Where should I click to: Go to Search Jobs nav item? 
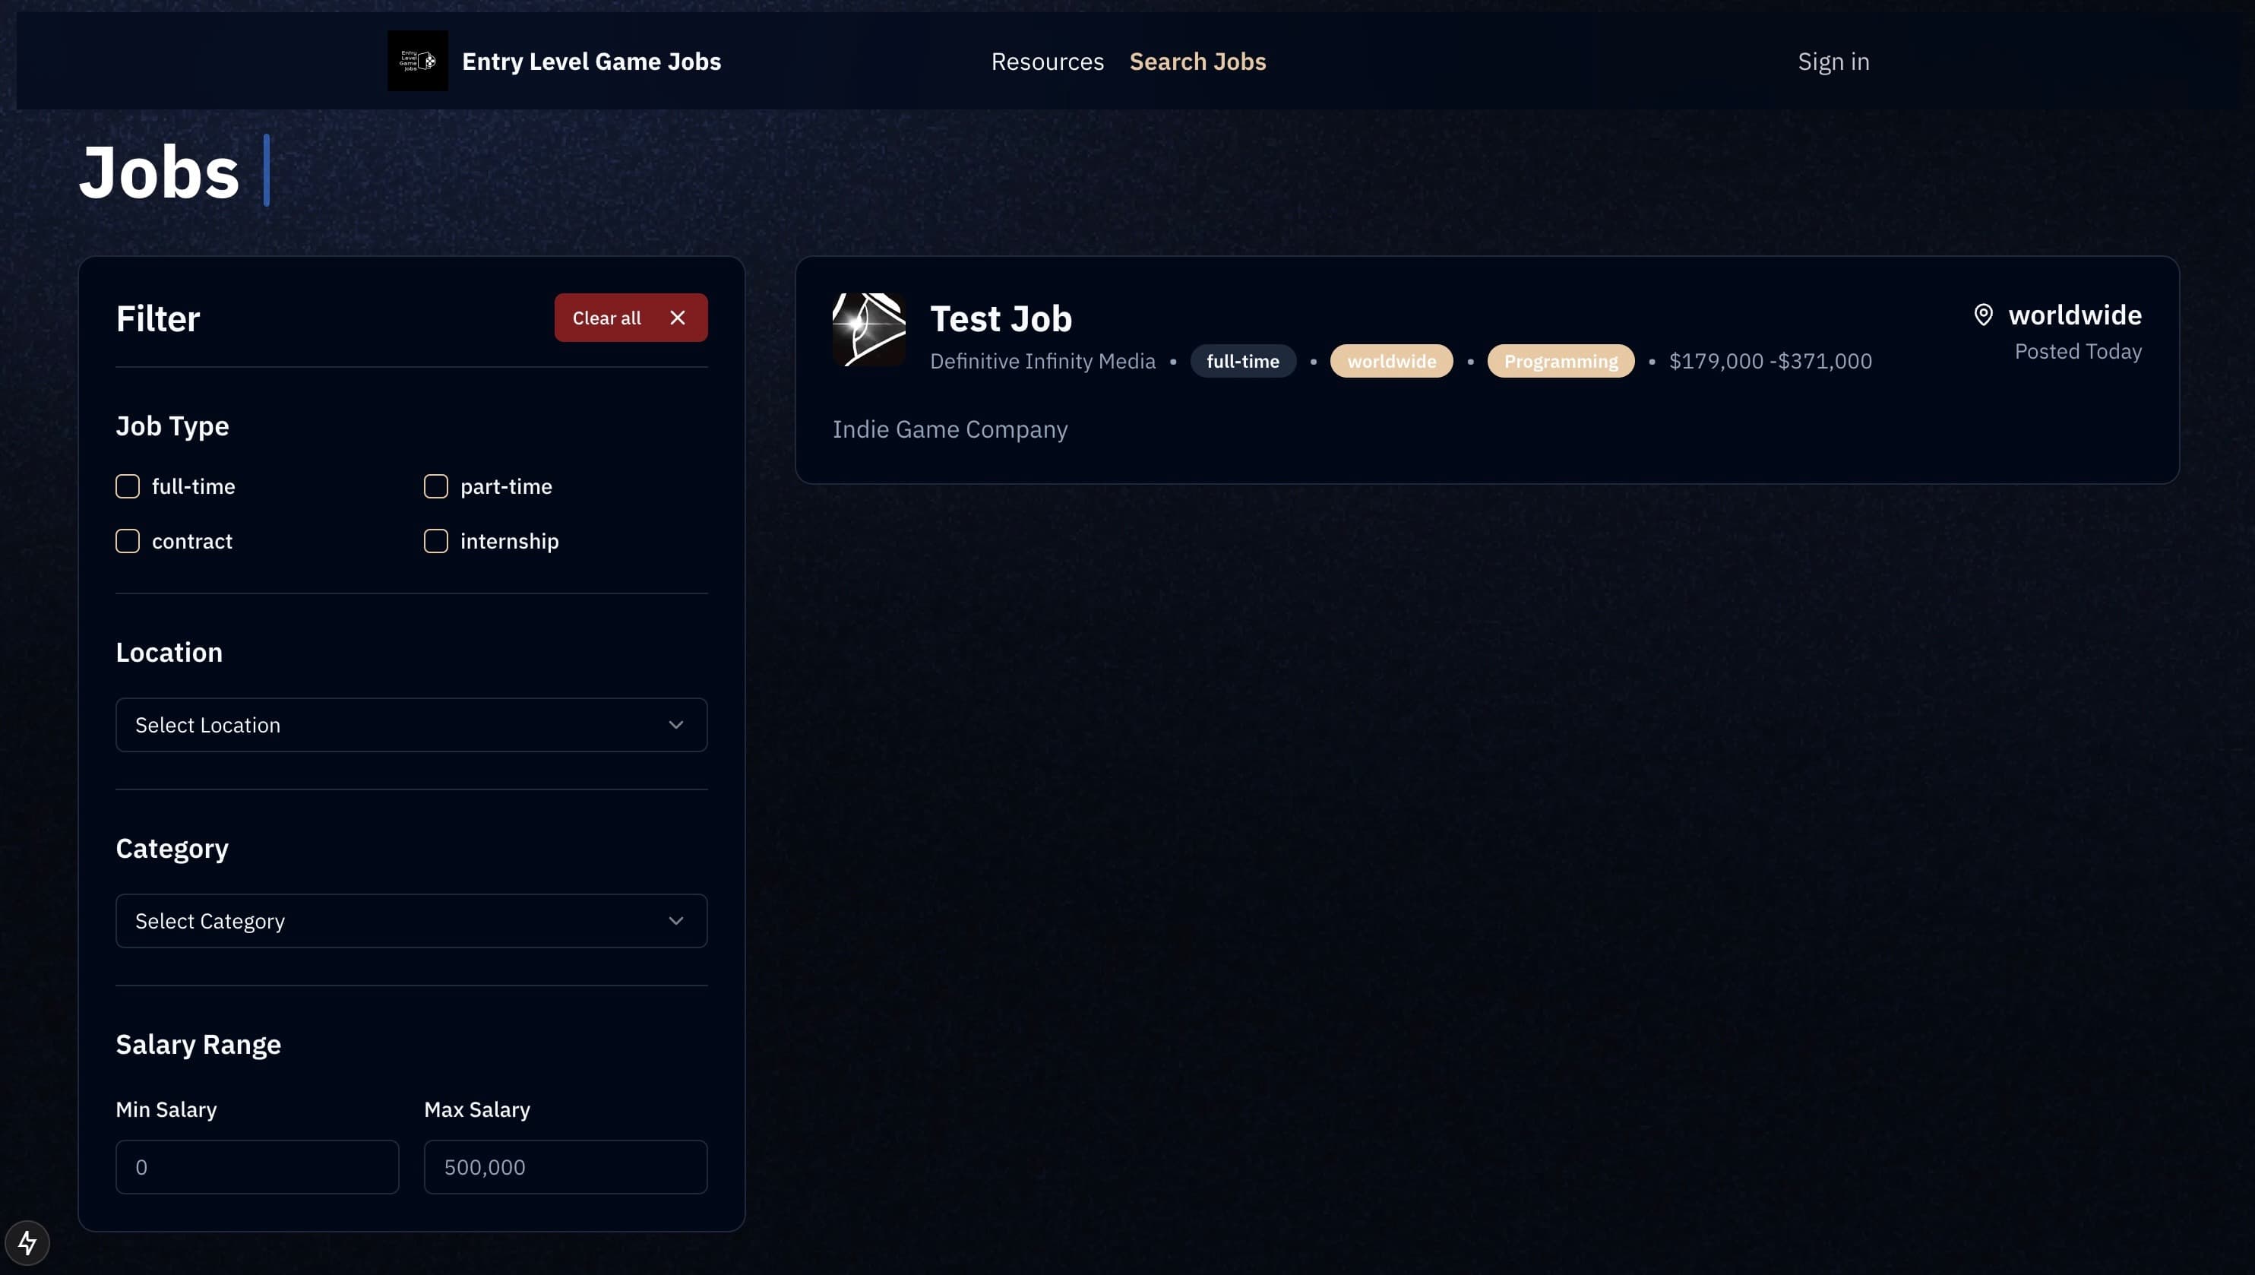[1197, 62]
